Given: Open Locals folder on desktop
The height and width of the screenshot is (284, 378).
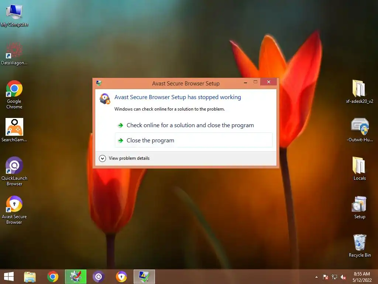Looking at the screenshot, I should point(360,169).
